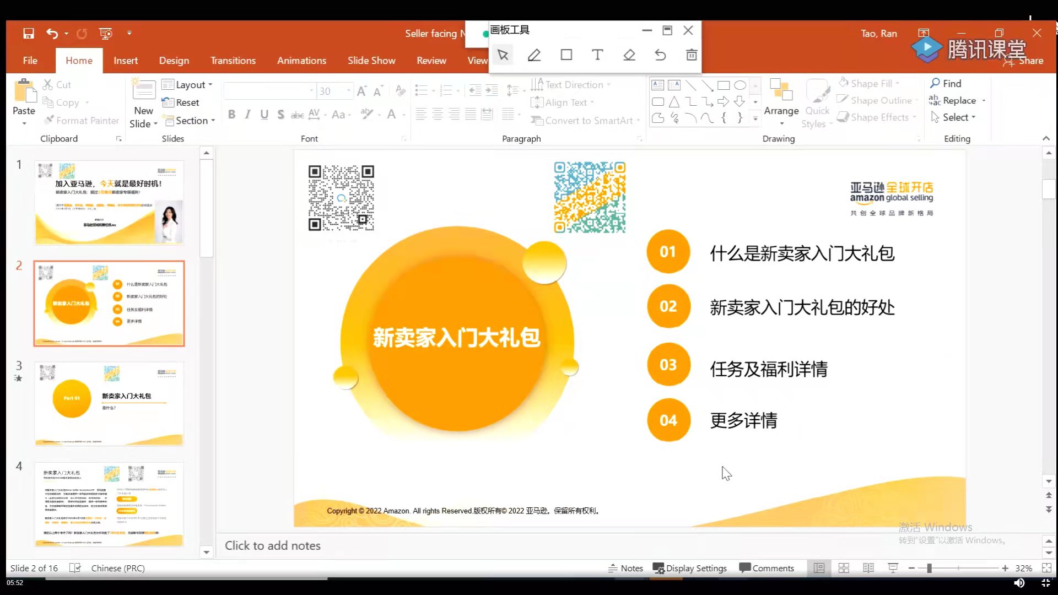Toggle italic formatting for selected text

point(247,114)
